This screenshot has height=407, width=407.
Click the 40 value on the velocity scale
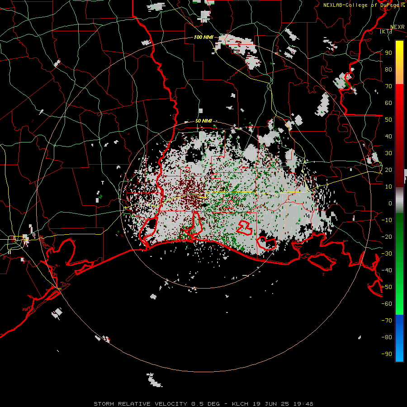click(x=388, y=136)
